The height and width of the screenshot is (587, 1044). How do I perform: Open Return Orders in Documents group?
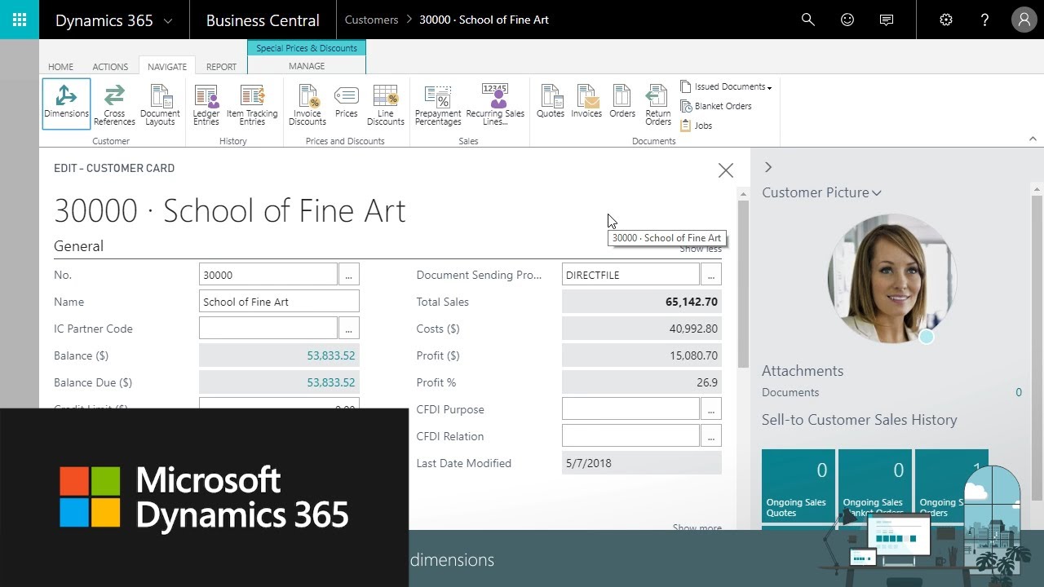[657, 105]
